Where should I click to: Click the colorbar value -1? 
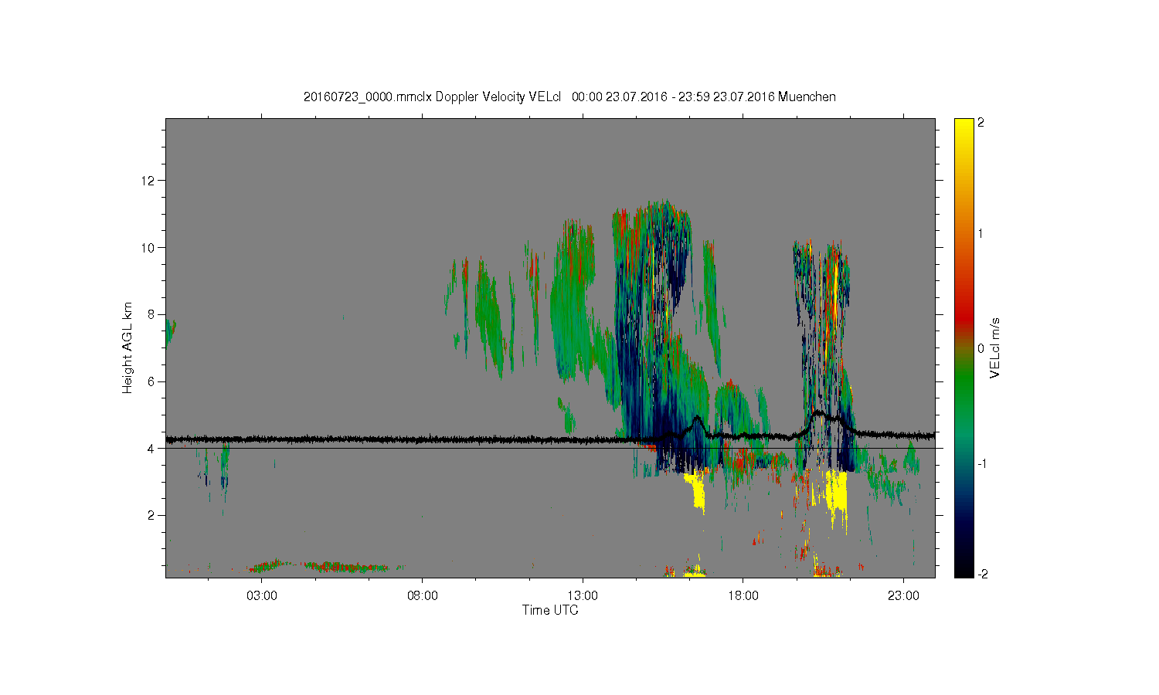coord(982,463)
